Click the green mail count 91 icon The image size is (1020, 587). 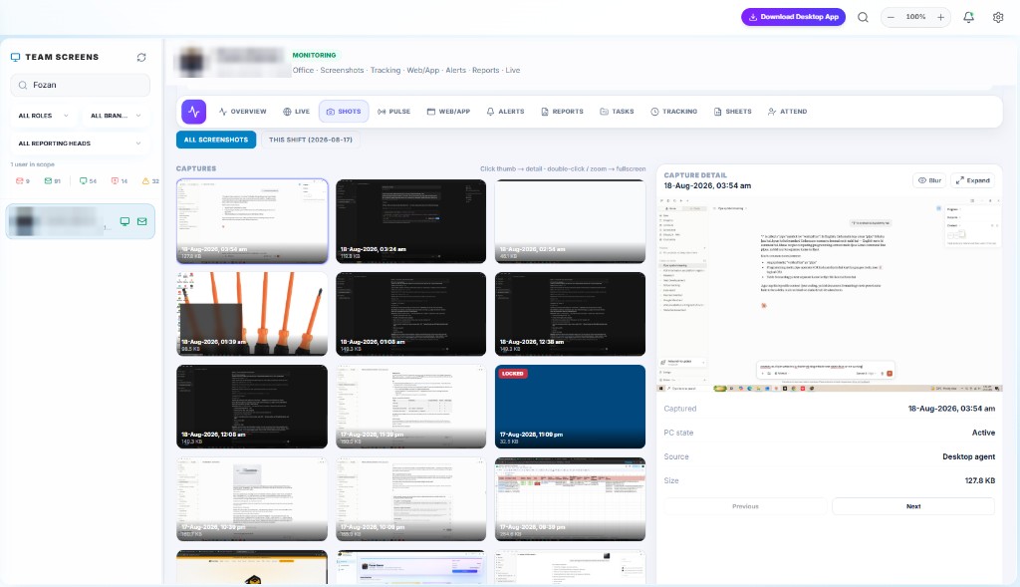(x=48, y=181)
